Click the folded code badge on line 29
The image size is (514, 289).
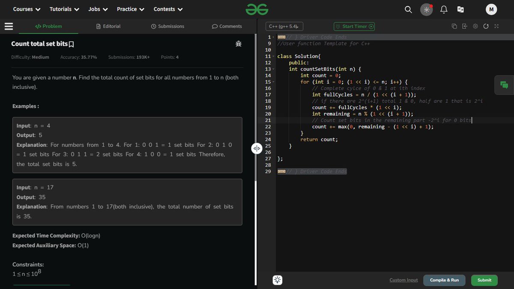click(x=281, y=172)
